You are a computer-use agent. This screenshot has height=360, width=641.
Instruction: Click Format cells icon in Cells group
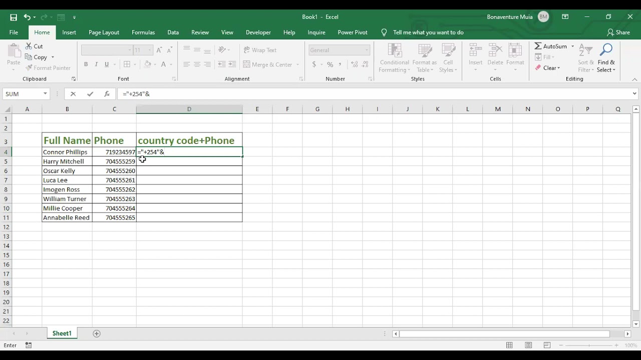pos(515,50)
